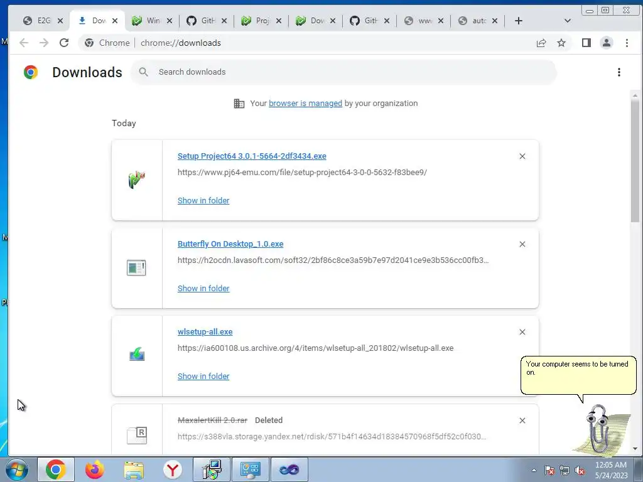Open a new tab with plus button

point(518,21)
